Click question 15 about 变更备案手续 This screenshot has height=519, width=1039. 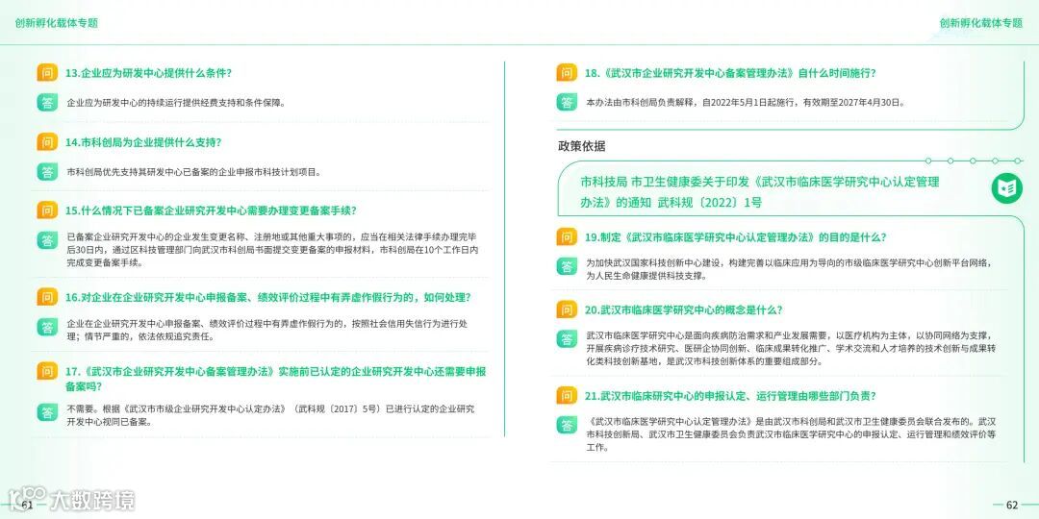pos(211,210)
